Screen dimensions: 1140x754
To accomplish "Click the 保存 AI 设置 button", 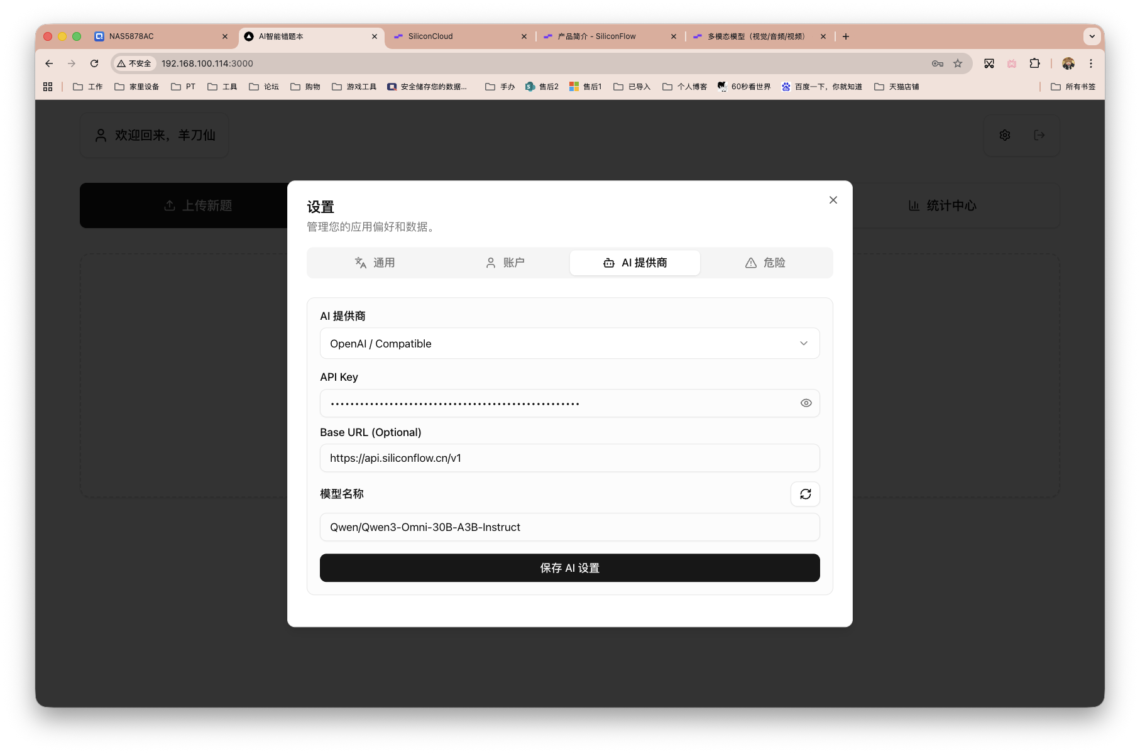I will [x=569, y=567].
